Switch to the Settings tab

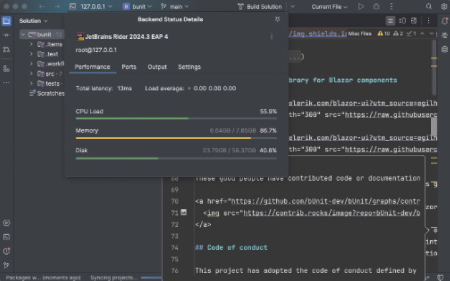(190, 67)
